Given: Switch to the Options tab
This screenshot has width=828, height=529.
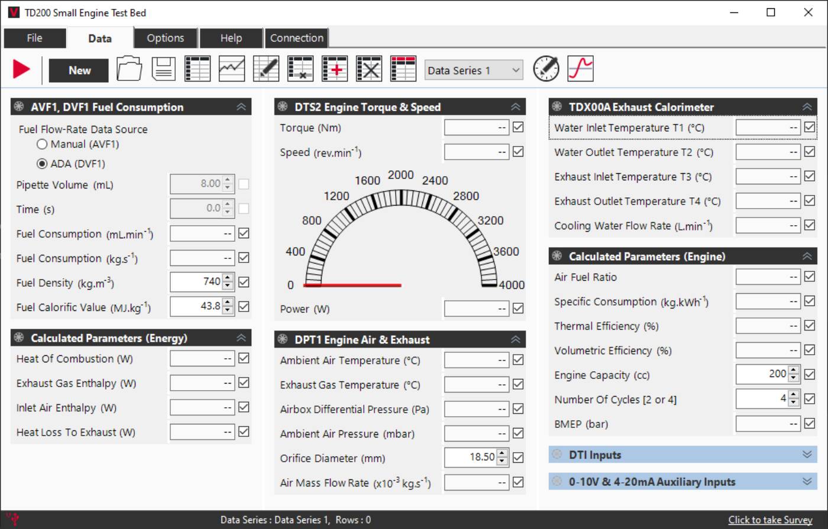Looking at the screenshot, I should 165,38.
